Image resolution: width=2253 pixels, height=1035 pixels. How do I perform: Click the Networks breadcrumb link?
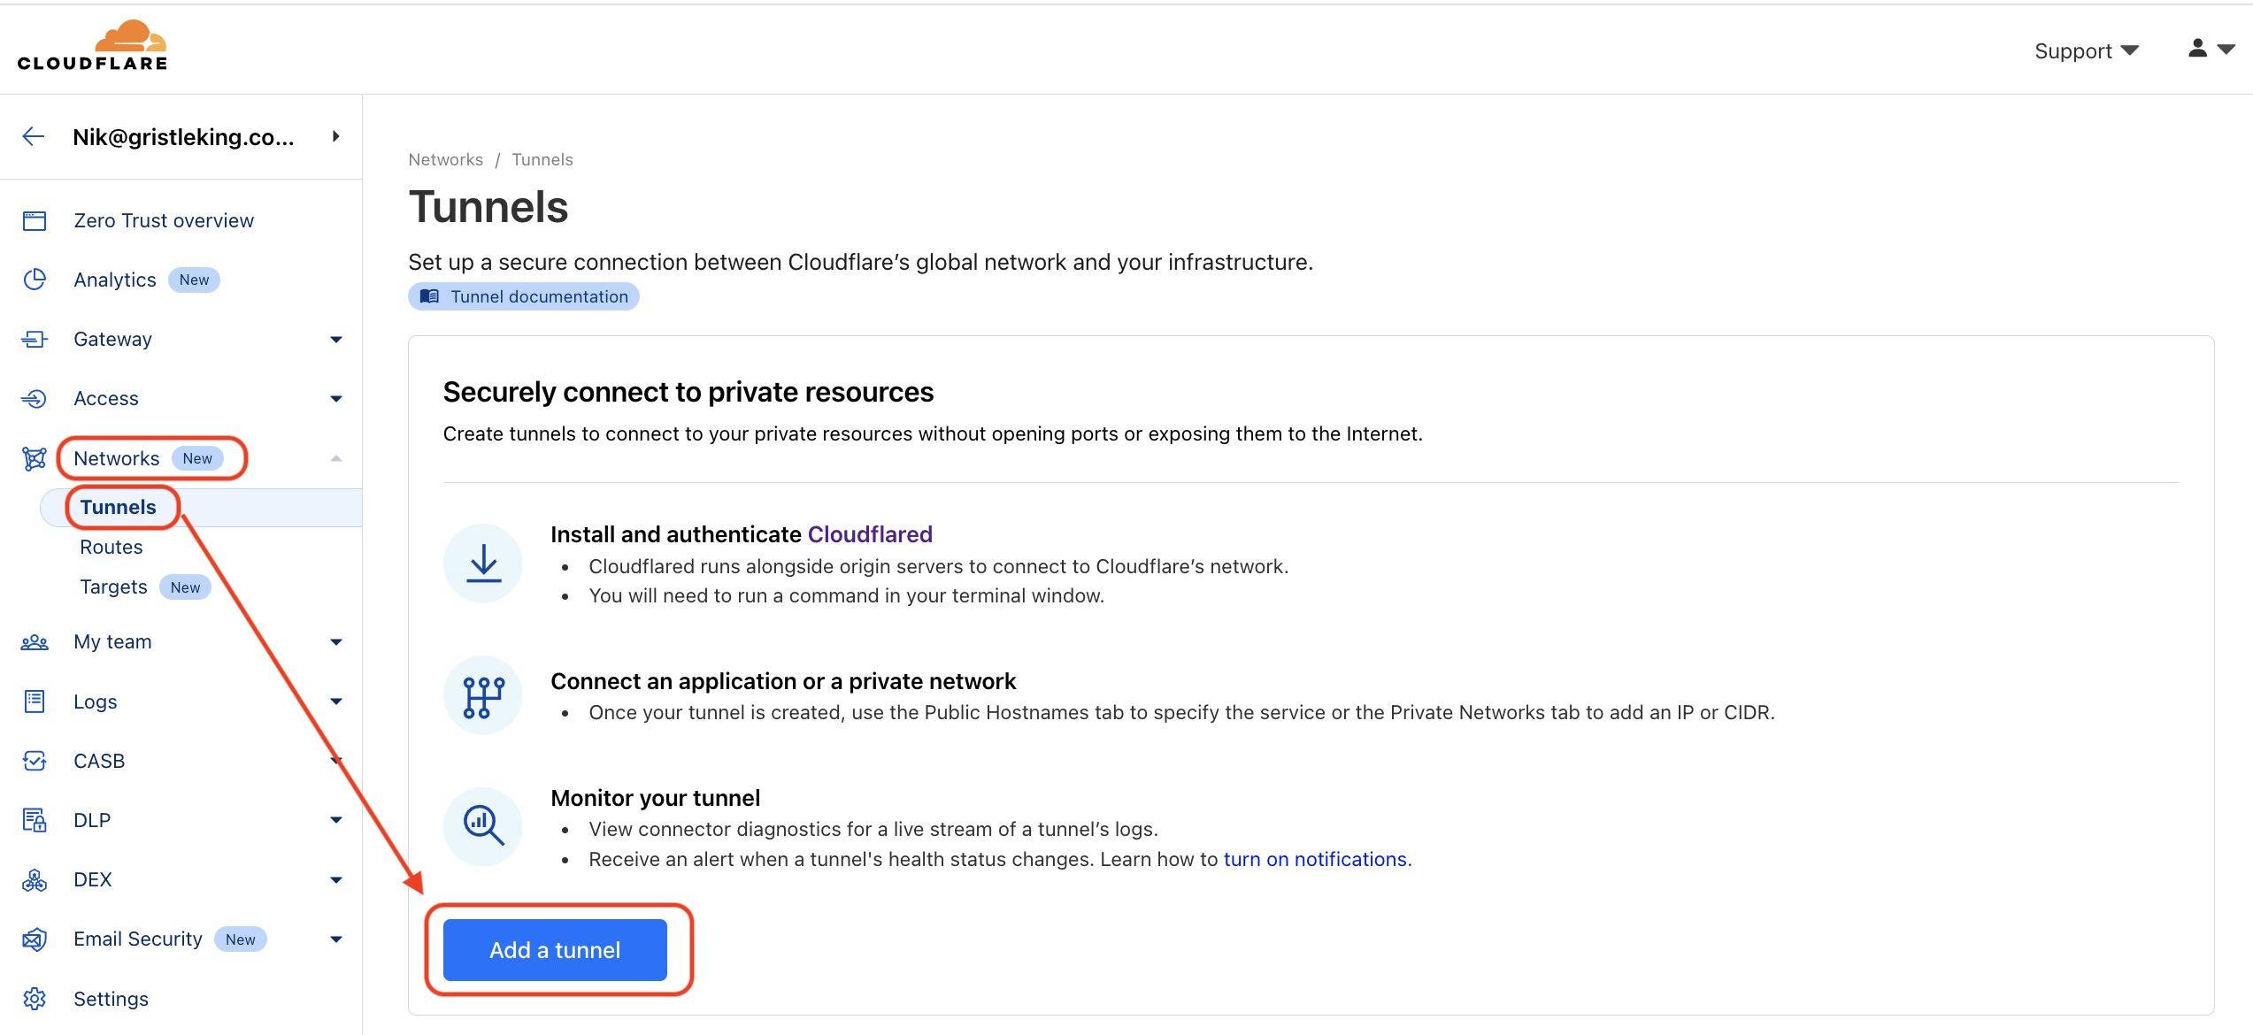coord(446,159)
